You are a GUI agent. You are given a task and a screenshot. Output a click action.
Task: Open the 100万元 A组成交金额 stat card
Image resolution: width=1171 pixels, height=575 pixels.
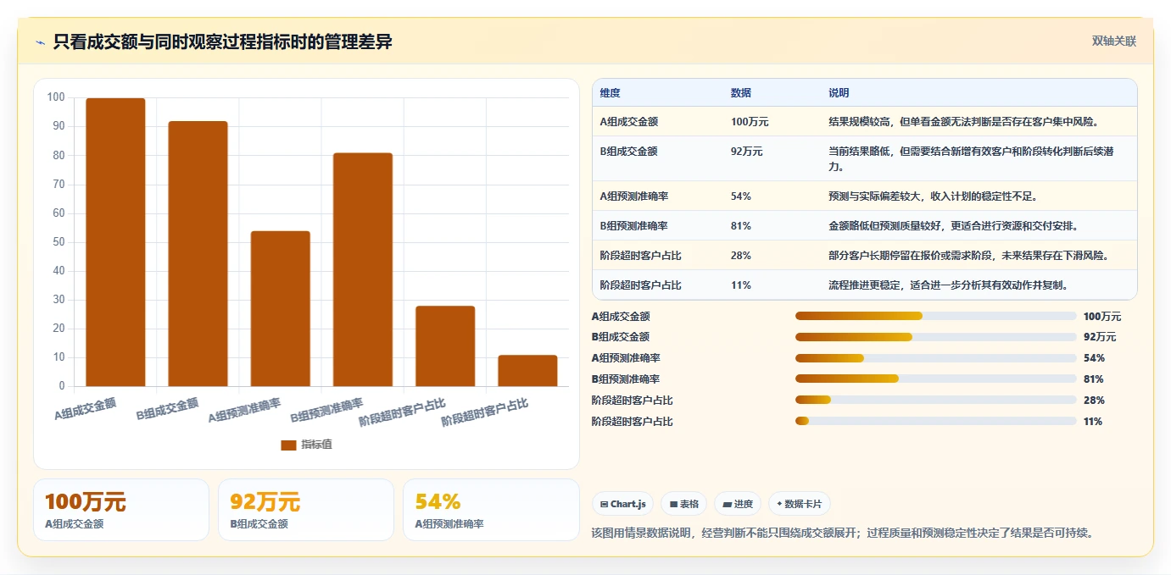click(x=121, y=510)
